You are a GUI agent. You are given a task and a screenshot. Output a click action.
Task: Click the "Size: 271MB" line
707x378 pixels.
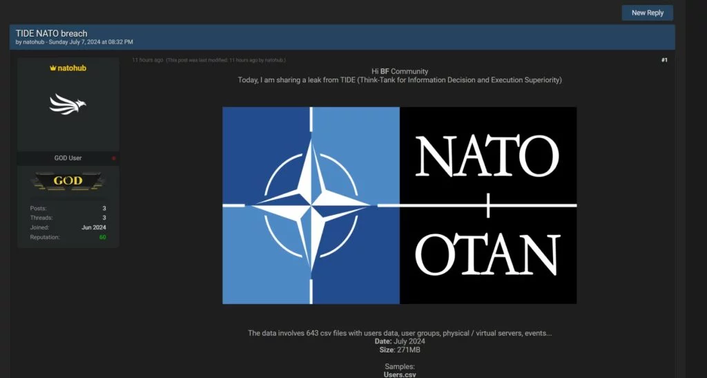click(x=400, y=350)
